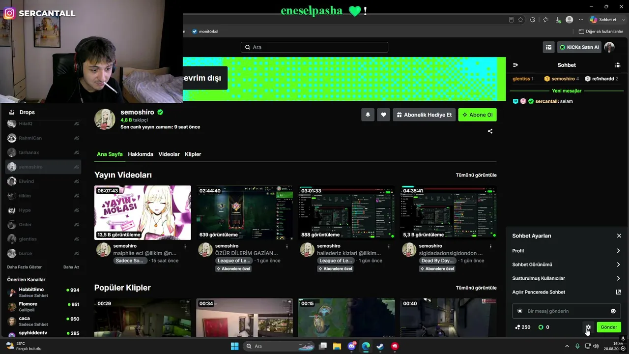Open Steam from the taskbar
629x354 pixels.
tap(380, 346)
